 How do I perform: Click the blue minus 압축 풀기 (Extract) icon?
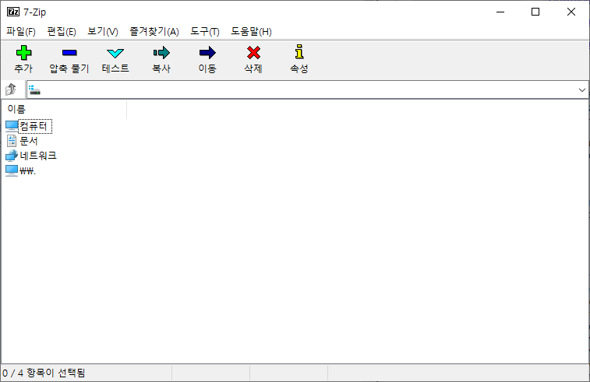pyautogui.click(x=69, y=53)
